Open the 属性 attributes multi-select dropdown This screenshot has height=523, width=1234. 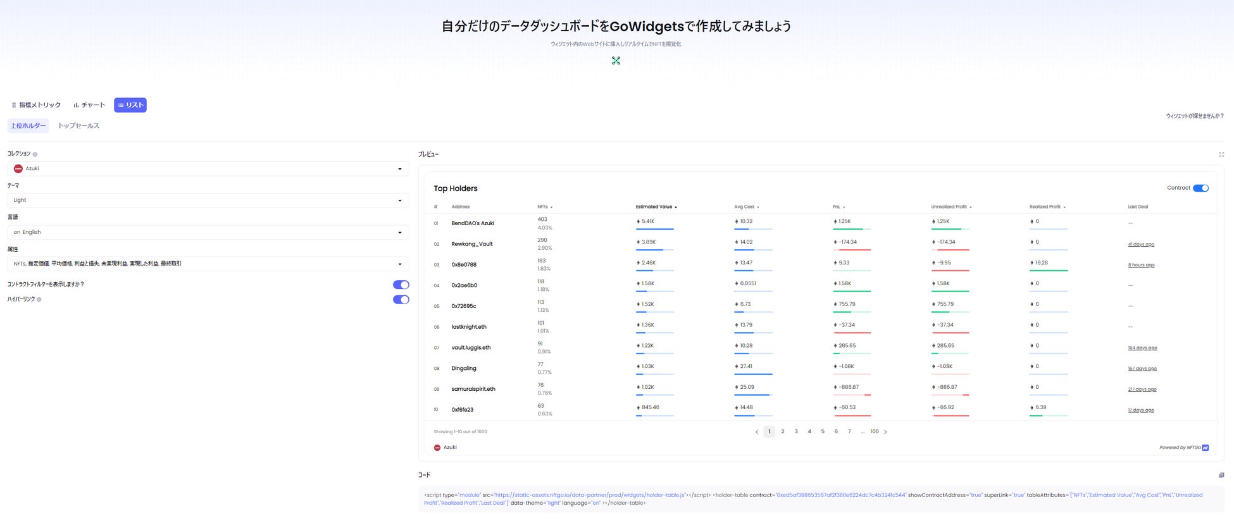click(x=208, y=264)
